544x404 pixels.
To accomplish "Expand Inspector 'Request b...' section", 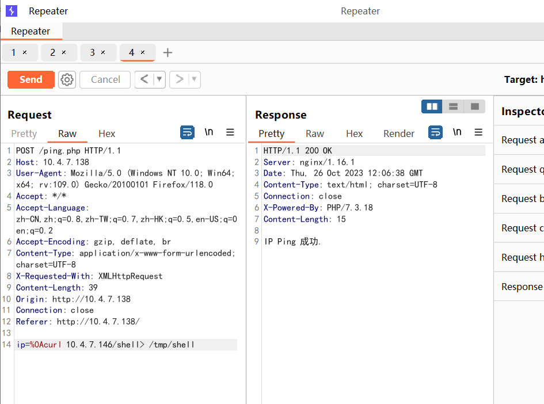I will coord(519,199).
